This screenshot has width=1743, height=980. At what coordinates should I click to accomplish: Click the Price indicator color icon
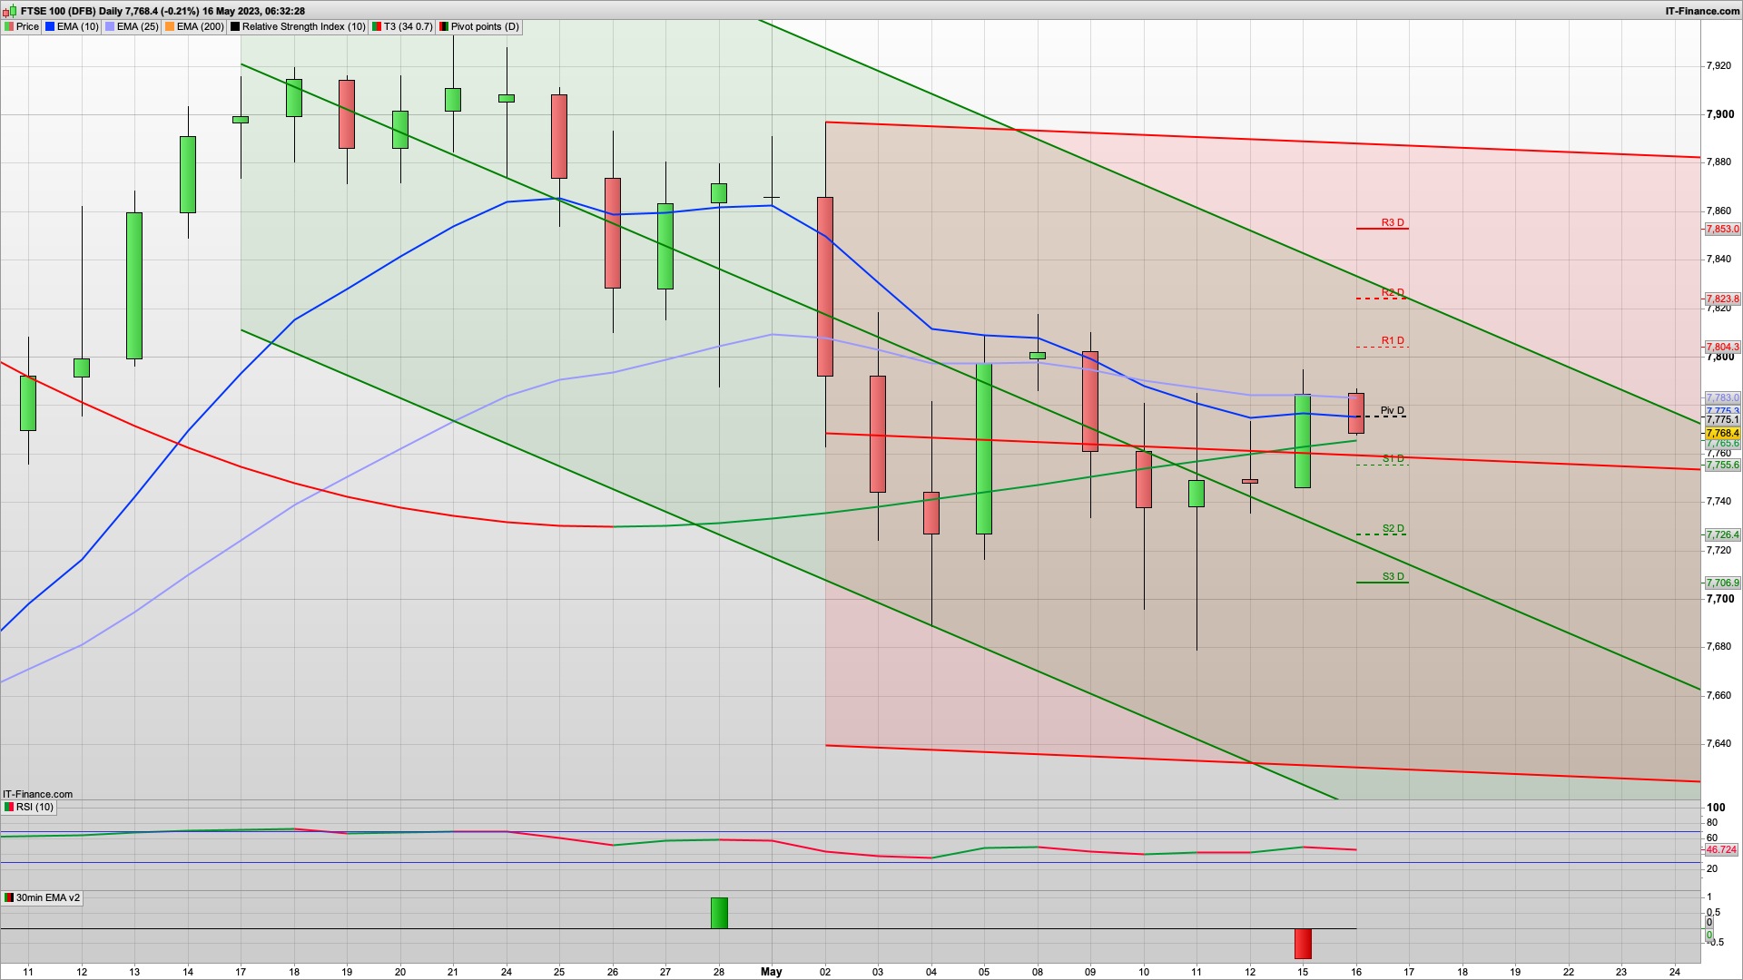tap(9, 27)
